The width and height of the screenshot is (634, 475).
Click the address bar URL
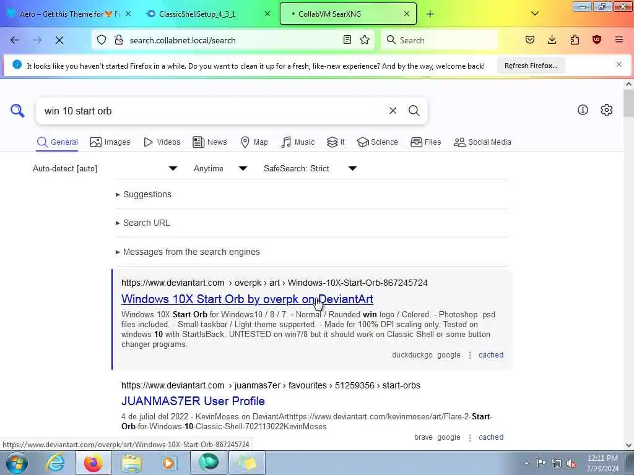(x=183, y=40)
